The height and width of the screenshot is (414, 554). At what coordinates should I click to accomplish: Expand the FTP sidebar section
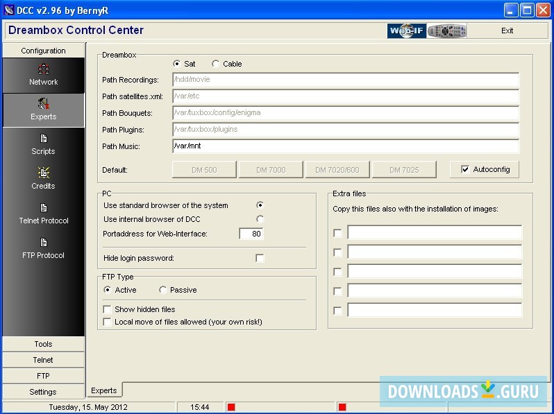click(43, 376)
